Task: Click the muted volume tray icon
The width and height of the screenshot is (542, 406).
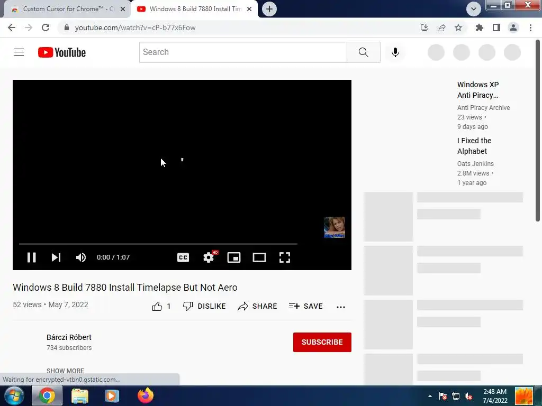Action: [x=469, y=396]
